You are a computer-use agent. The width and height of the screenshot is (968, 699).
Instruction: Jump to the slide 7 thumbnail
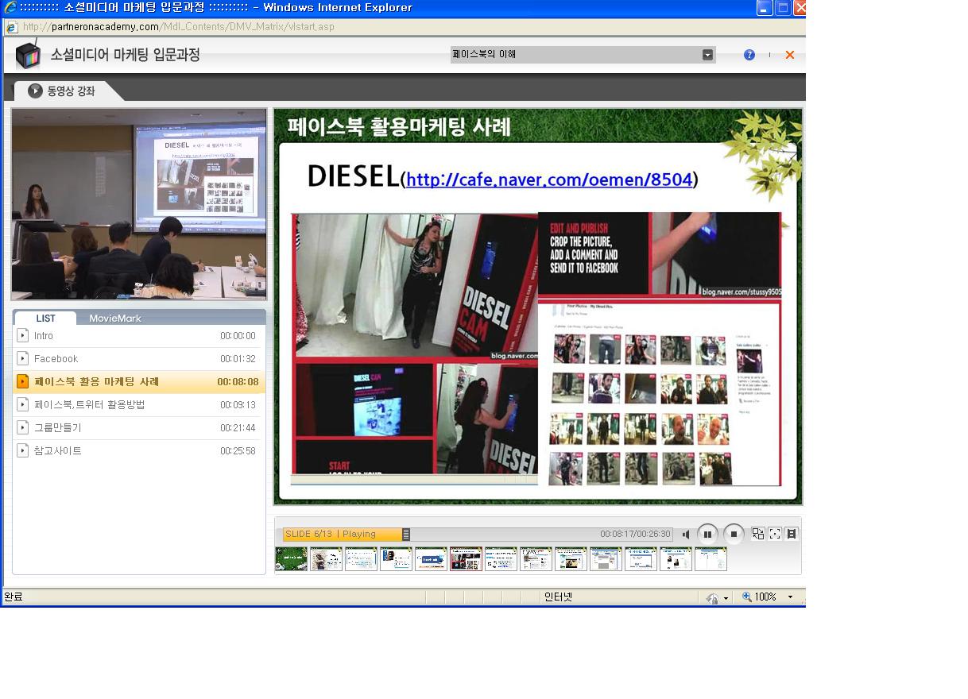[x=501, y=558]
